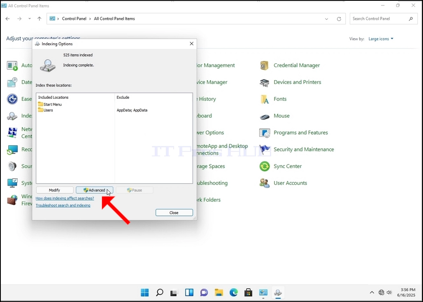Click the Control Panel taskbar icon

point(263,292)
